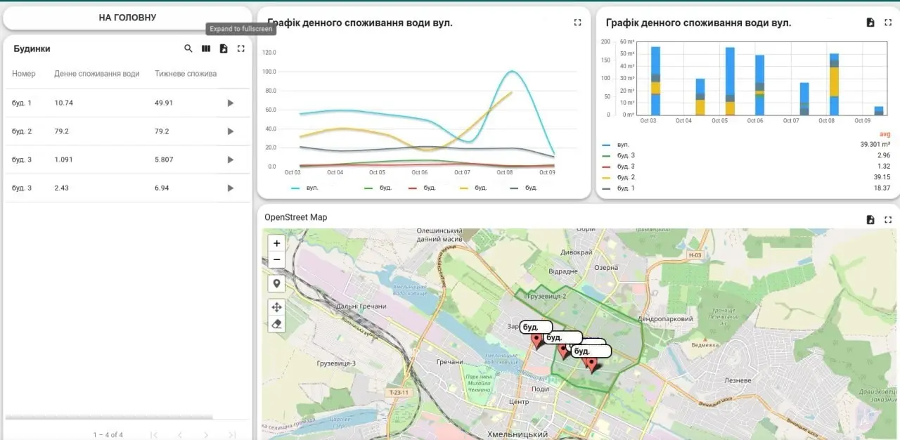Open the column display icon in Будинки
The width and height of the screenshot is (900, 440).
click(x=206, y=48)
